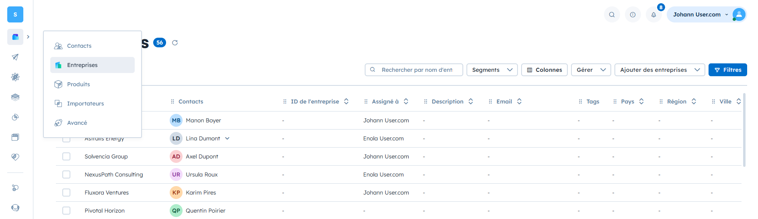The width and height of the screenshot is (758, 219).
Task: Choose Produits from the flyout menu
Action: [78, 84]
